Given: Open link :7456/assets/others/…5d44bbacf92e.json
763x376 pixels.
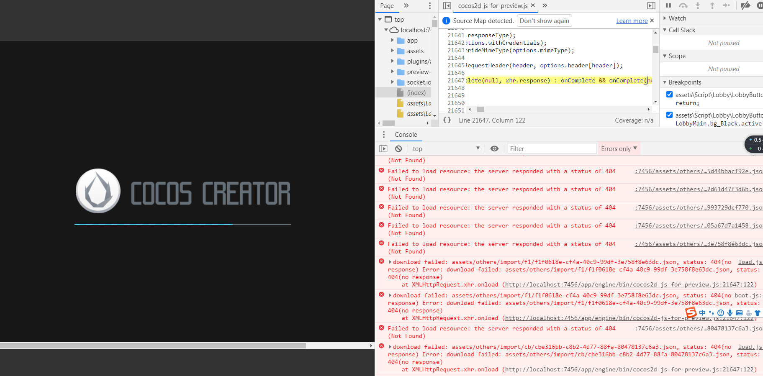Looking at the screenshot, I should point(699,171).
